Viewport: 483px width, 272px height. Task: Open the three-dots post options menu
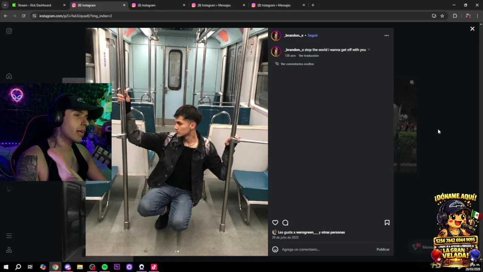[x=386, y=36]
